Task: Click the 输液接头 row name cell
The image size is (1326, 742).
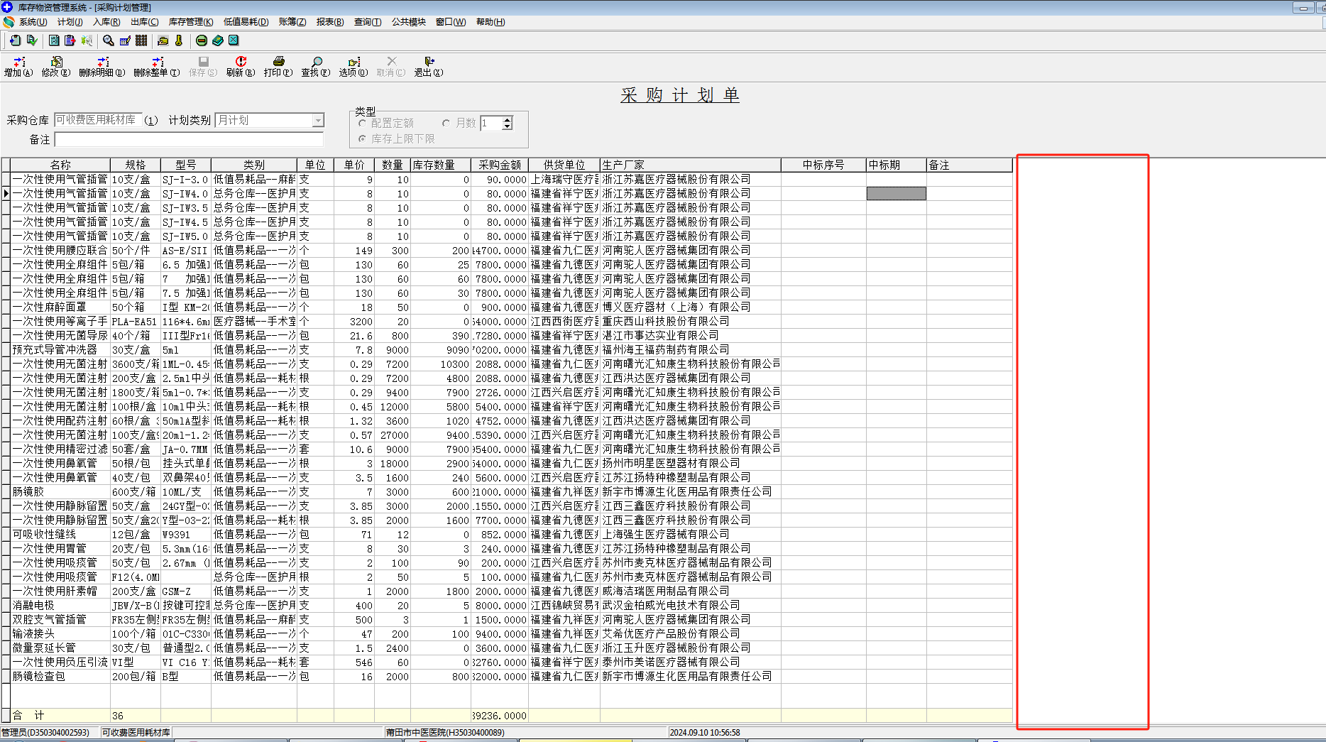Action: pyautogui.click(x=60, y=633)
